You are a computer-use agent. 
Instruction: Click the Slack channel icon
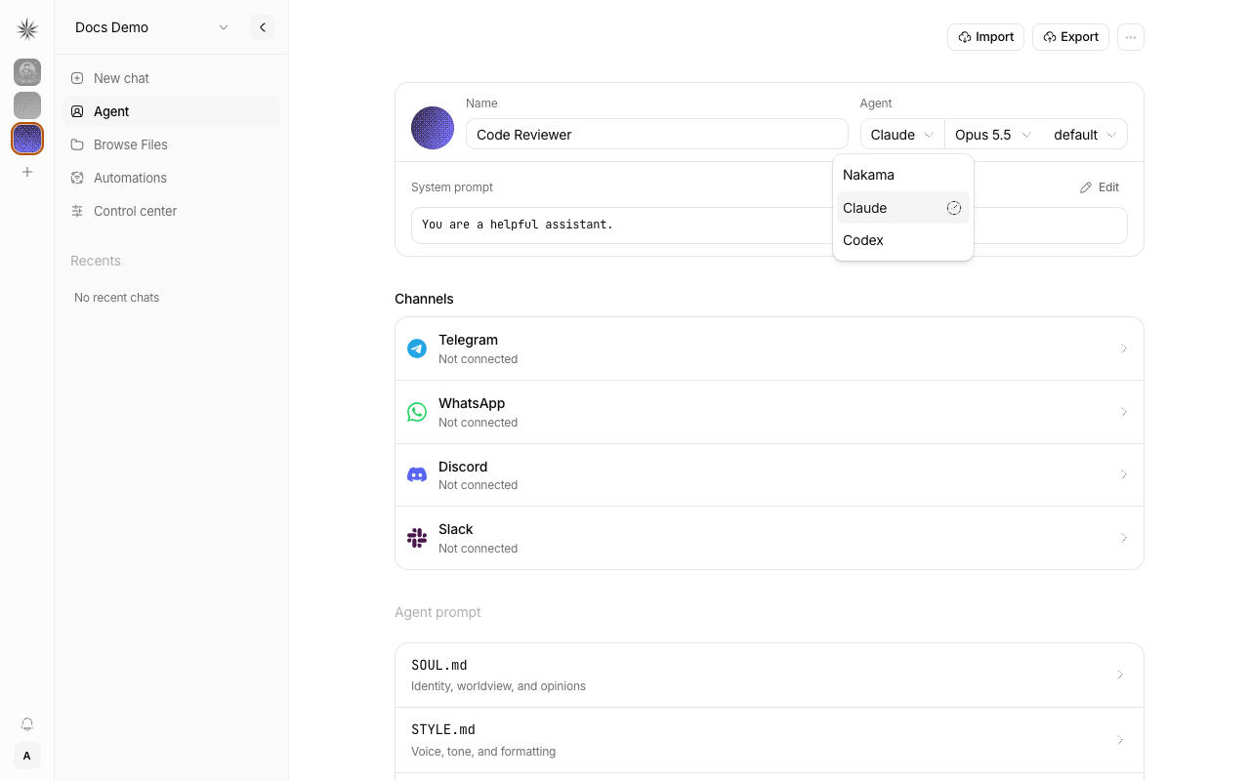pyautogui.click(x=417, y=538)
